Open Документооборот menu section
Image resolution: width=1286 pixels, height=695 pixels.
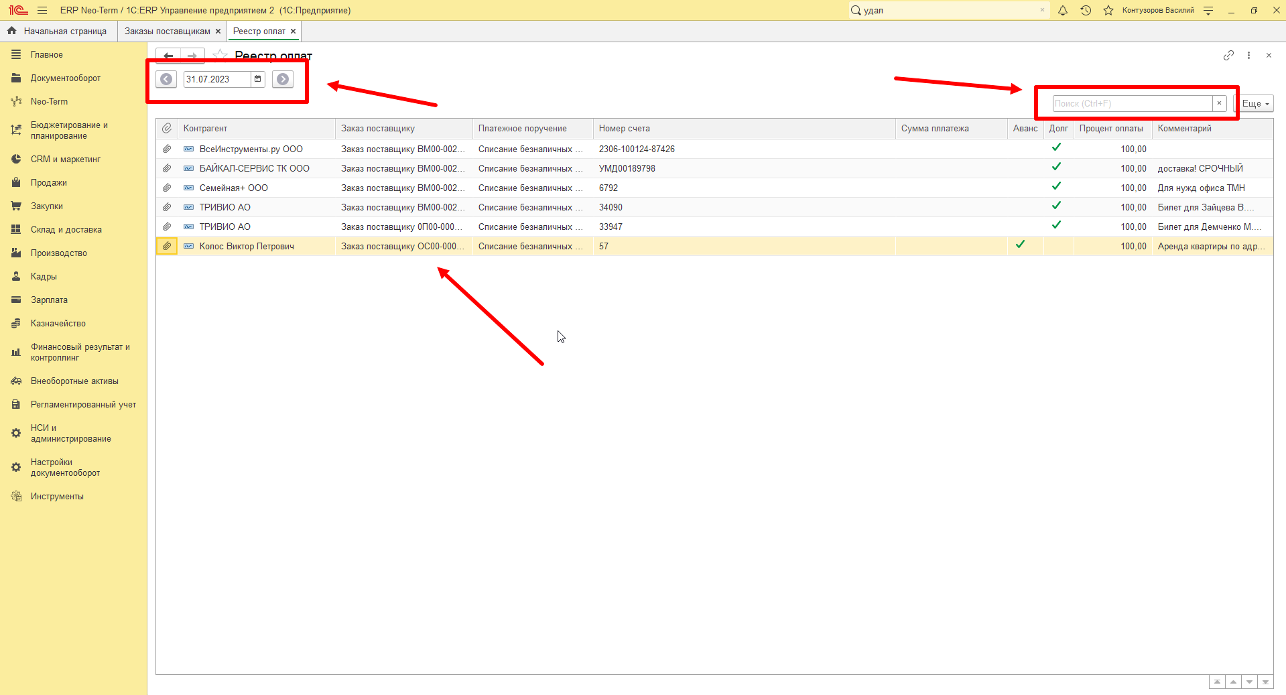pyautogui.click(x=66, y=78)
